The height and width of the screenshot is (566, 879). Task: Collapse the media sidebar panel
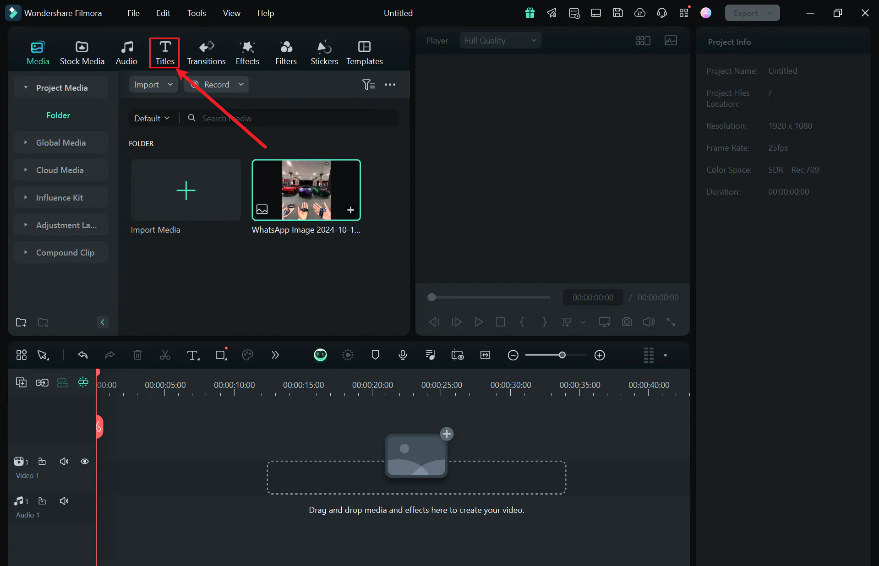click(x=103, y=322)
